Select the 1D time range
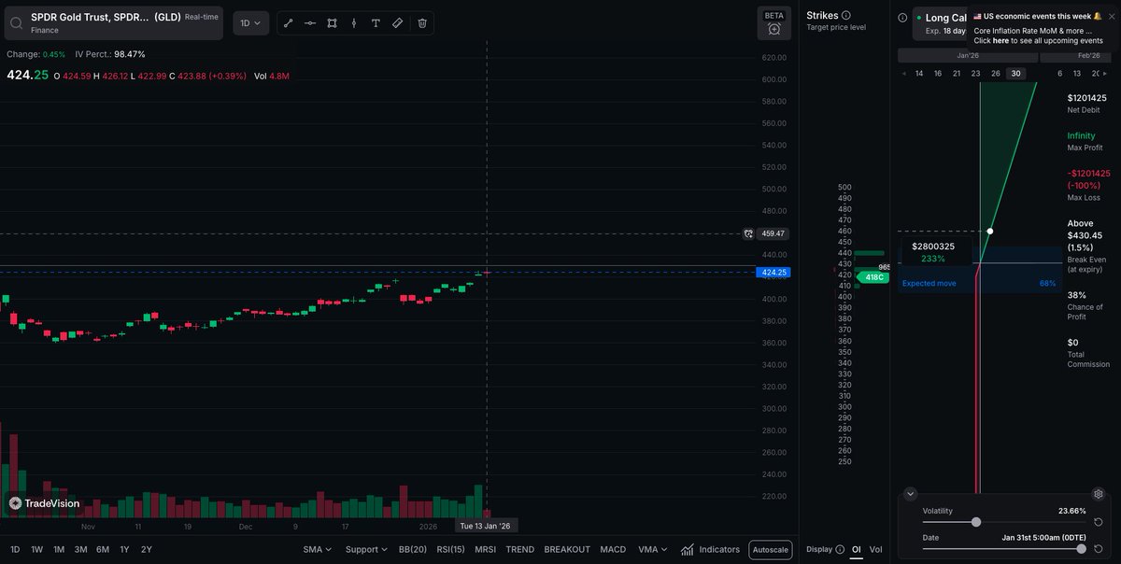Image resolution: width=1121 pixels, height=564 pixels. pyautogui.click(x=15, y=550)
